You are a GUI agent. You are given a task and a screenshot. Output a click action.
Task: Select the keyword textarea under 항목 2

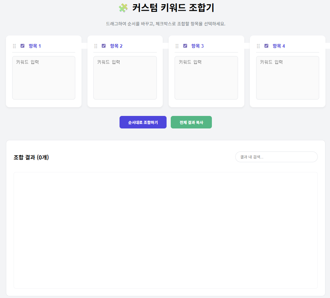125,77
